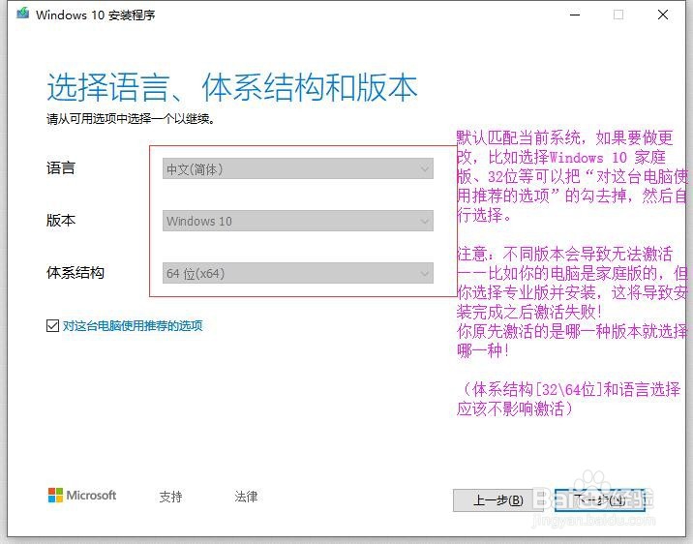Uncheck 对这台电脑使用推荐的选项 checkbox
This screenshot has width=693, height=544.
click(52, 325)
